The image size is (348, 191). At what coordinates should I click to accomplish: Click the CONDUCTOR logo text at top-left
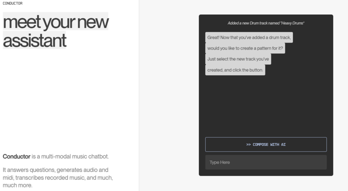tap(13, 3)
